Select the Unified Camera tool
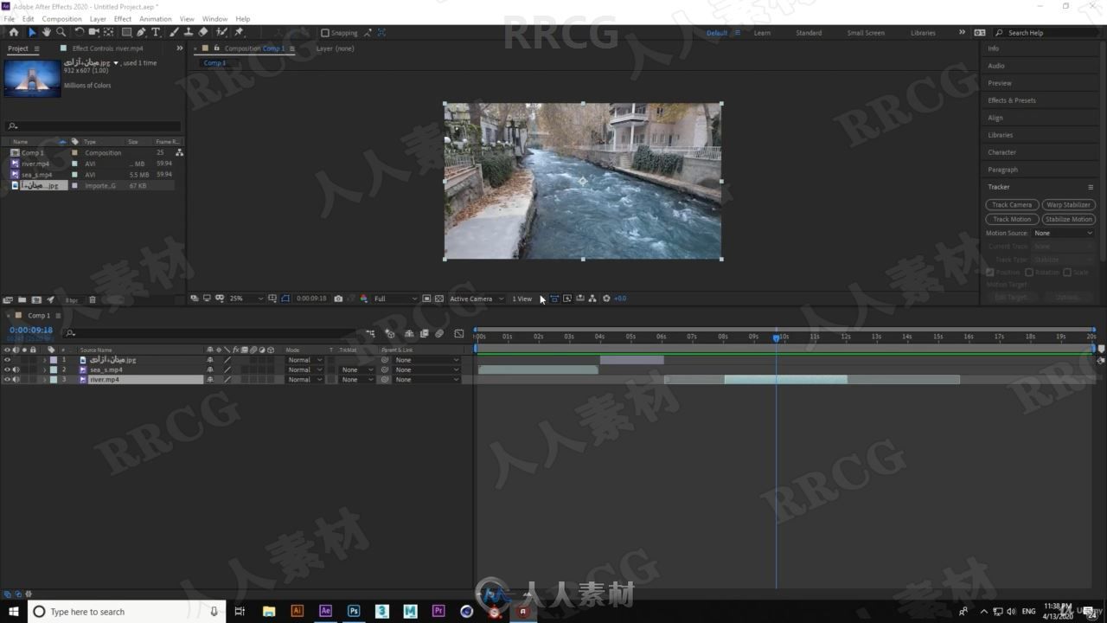The width and height of the screenshot is (1107, 623). point(94,32)
